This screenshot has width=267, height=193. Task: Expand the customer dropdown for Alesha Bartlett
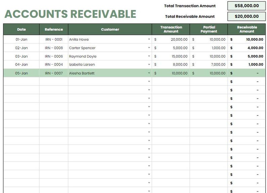point(149,73)
